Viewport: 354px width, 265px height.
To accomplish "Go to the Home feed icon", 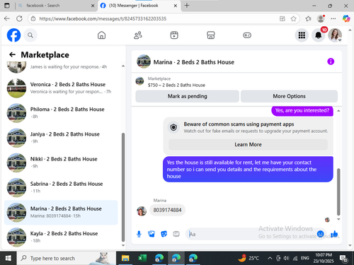I will (102, 35).
